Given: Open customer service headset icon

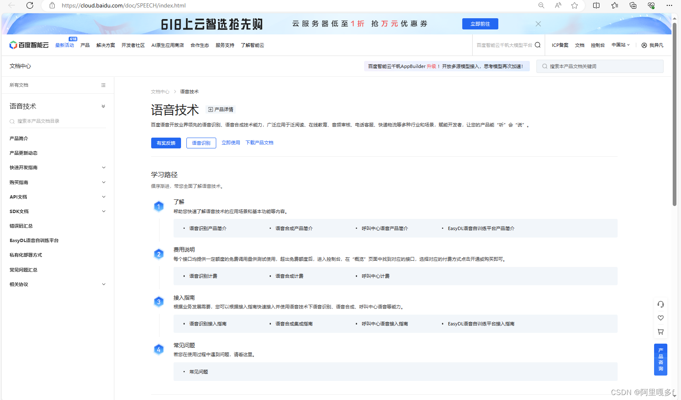Looking at the screenshot, I should (x=661, y=304).
